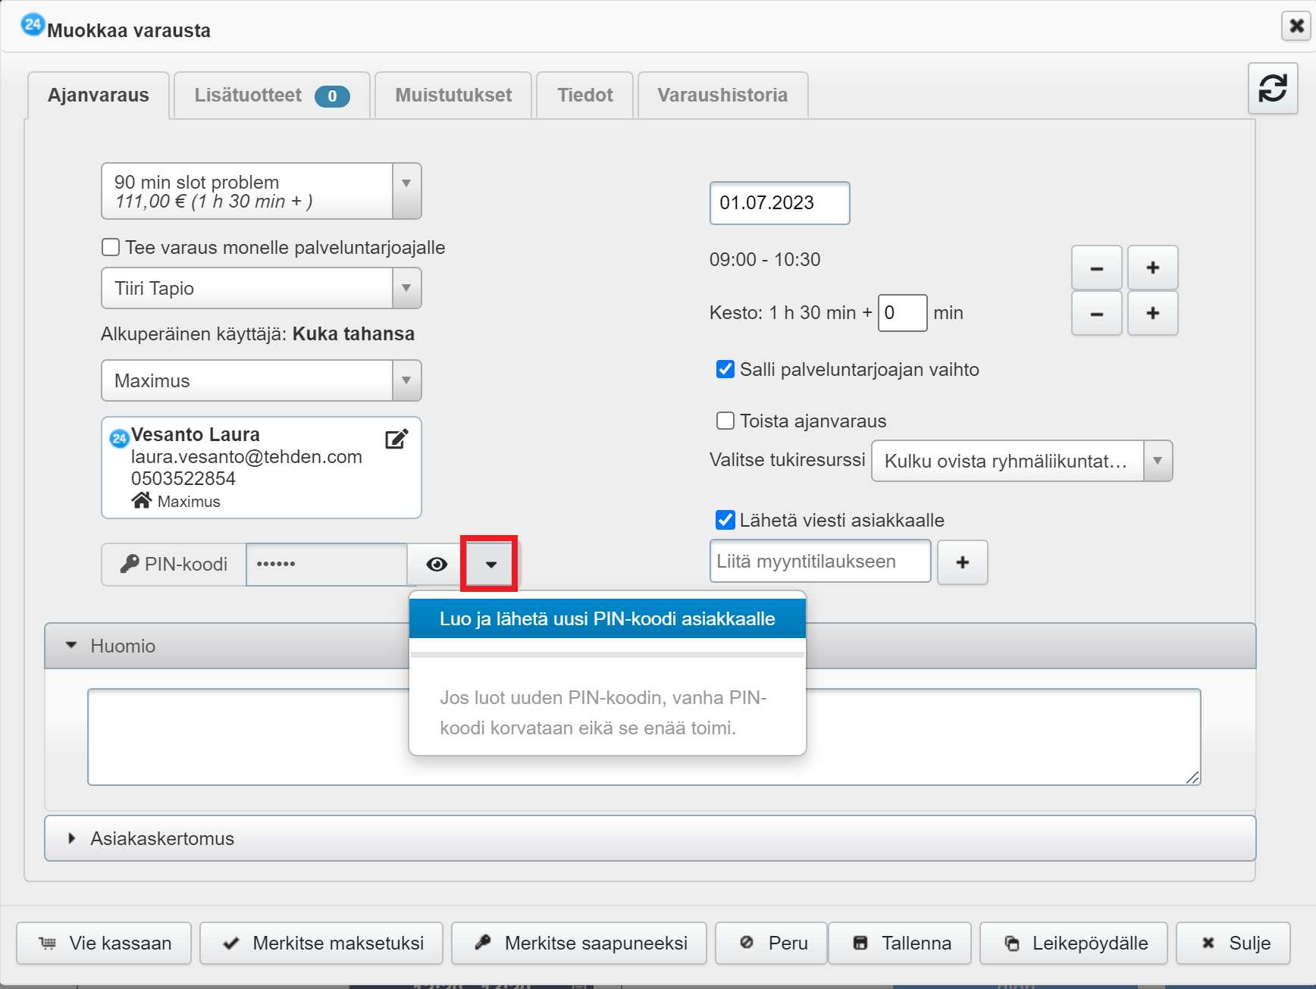Viewport: 1316px width, 989px height.
Task: Click plus button next to Liitä myyntitilaukseen
Action: click(962, 562)
